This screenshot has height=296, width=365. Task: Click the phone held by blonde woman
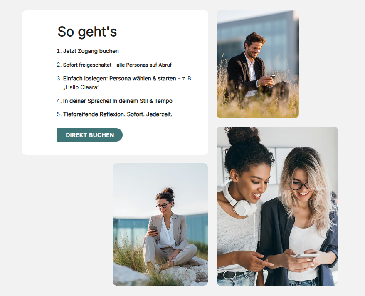tap(307, 256)
